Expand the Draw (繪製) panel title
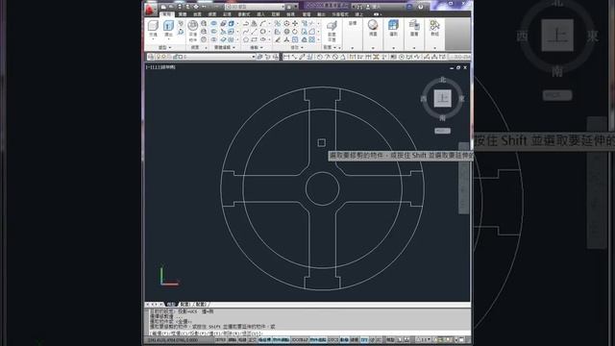This screenshot has width=615, height=346. click(x=257, y=47)
